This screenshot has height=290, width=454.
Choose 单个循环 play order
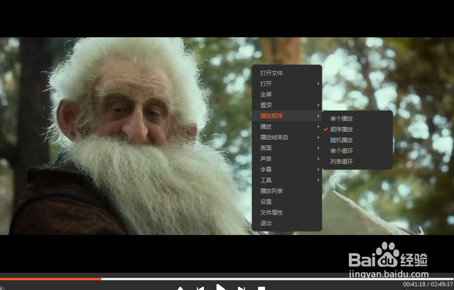click(x=357, y=151)
